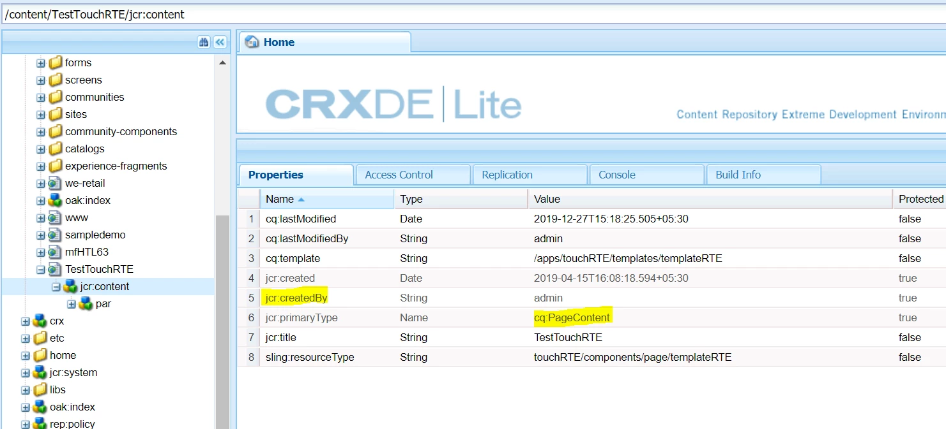Click the experience-fragments folder icon

coord(56,166)
